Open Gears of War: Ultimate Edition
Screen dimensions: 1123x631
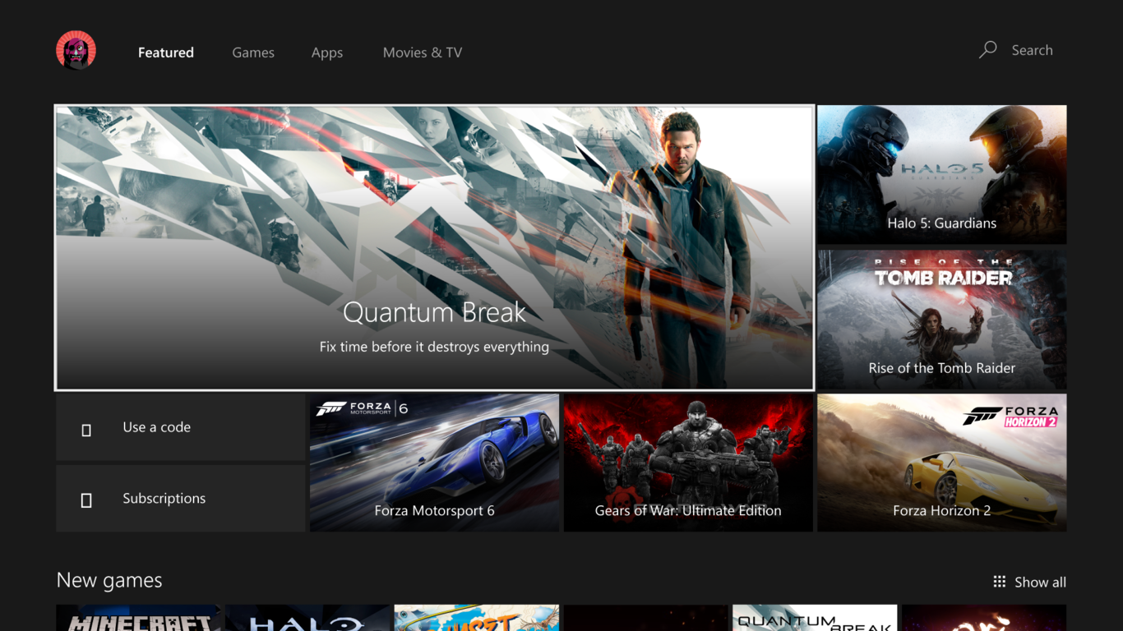[x=687, y=462]
